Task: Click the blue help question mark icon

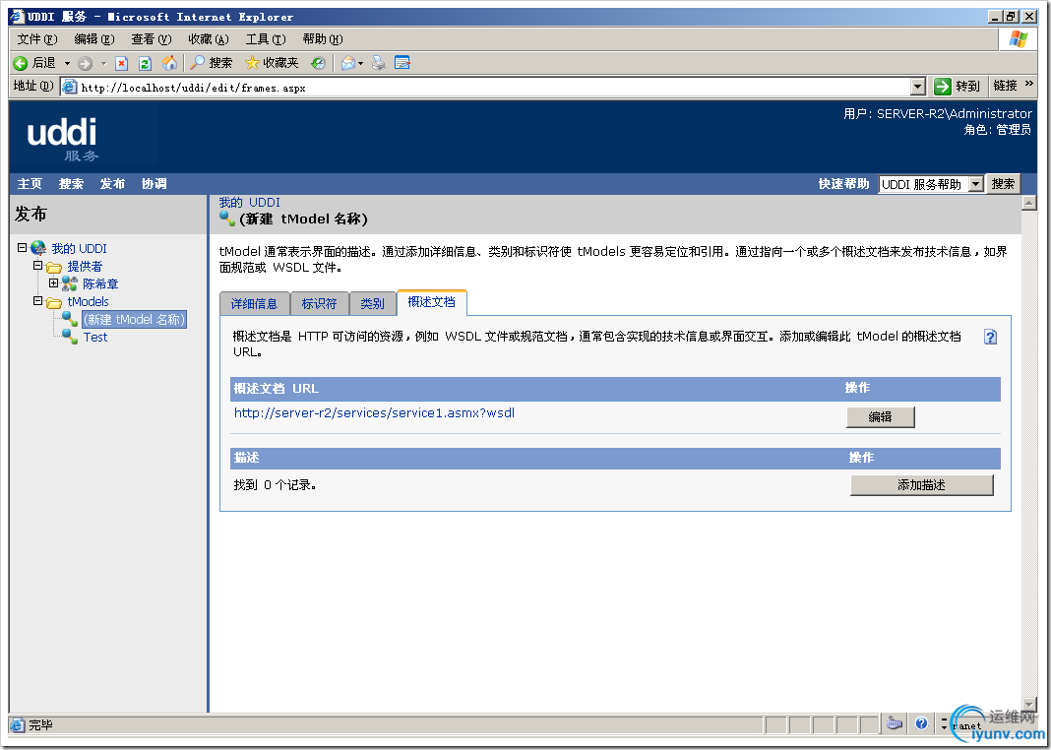Action: click(990, 338)
